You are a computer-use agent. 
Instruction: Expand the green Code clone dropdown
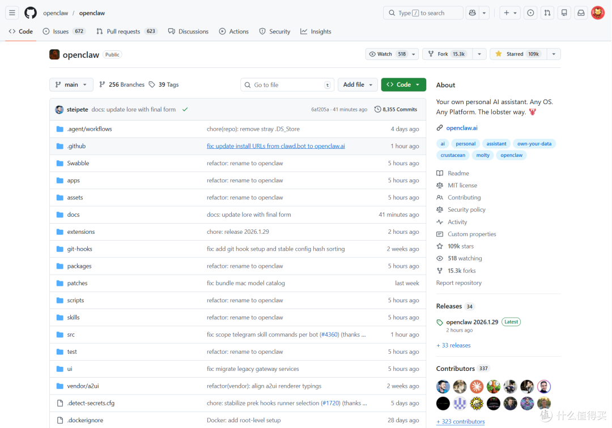pos(403,84)
